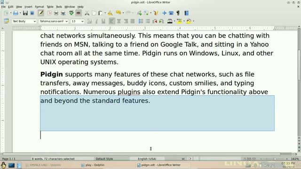Toggle AutoSpellcheck ABC button
The image size is (301, 169).
79,13
